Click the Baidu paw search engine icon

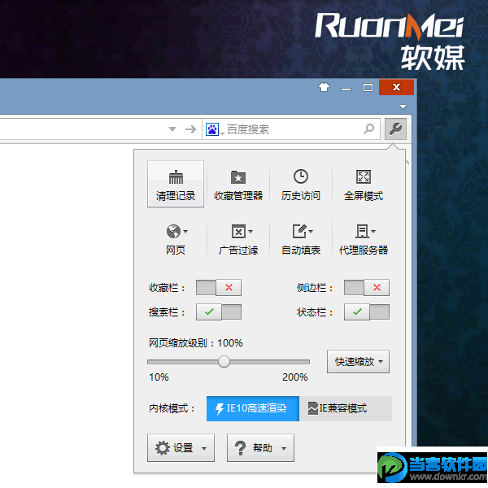point(212,129)
